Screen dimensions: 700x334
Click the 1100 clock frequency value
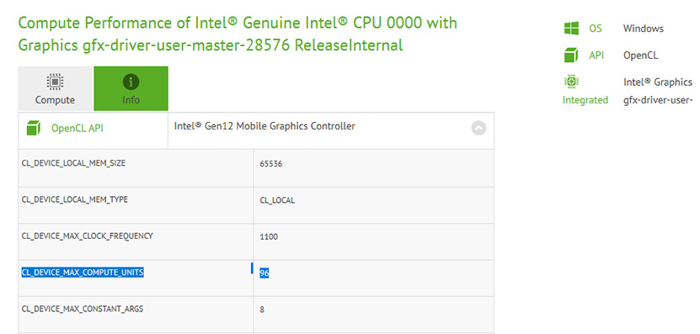[x=269, y=236]
